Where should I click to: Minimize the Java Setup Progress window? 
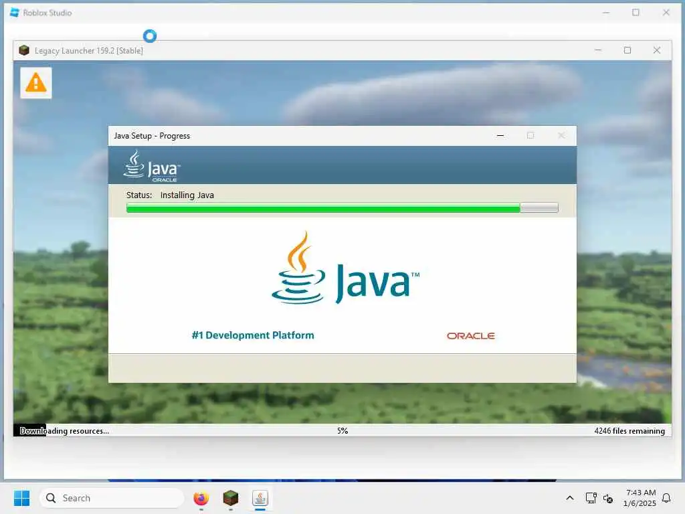click(500, 136)
